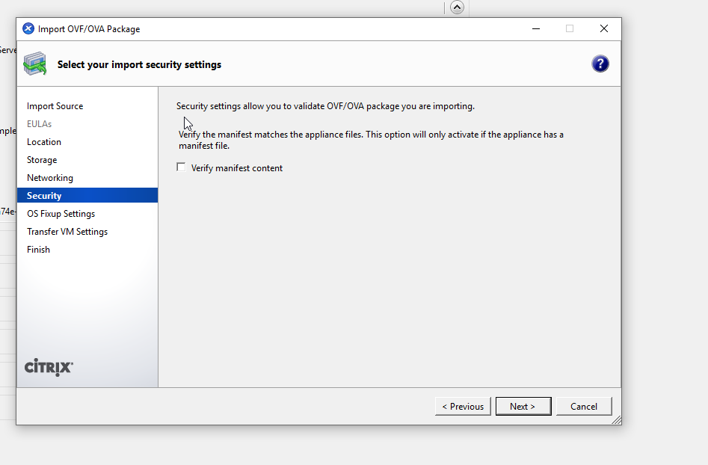The height and width of the screenshot is (465, 708).
Task: Jump to the Networking step
Action: 50,178
